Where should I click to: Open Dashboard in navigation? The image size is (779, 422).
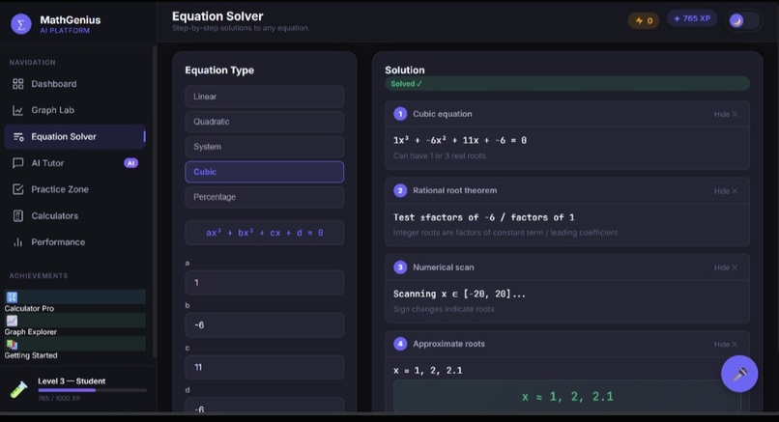pos(75,84)
